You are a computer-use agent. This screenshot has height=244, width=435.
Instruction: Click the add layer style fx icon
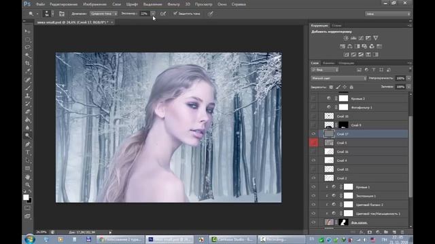pyautogui.click(x=361, y=232)
